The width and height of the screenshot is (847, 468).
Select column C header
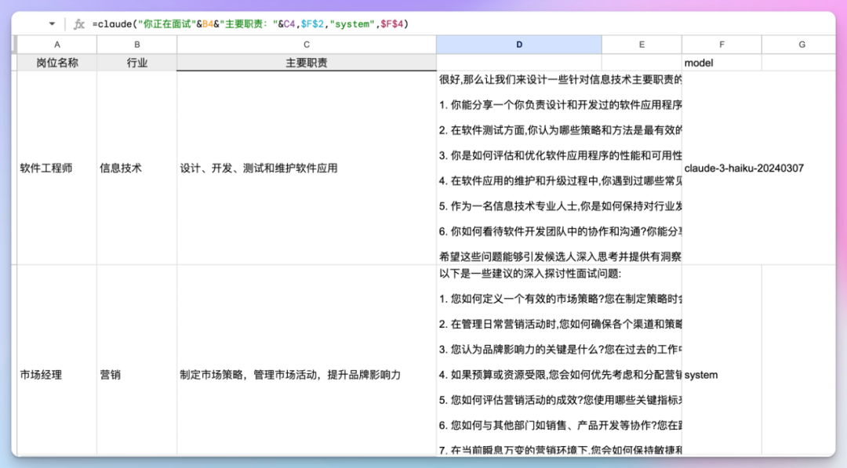click(x=306, y=45)
